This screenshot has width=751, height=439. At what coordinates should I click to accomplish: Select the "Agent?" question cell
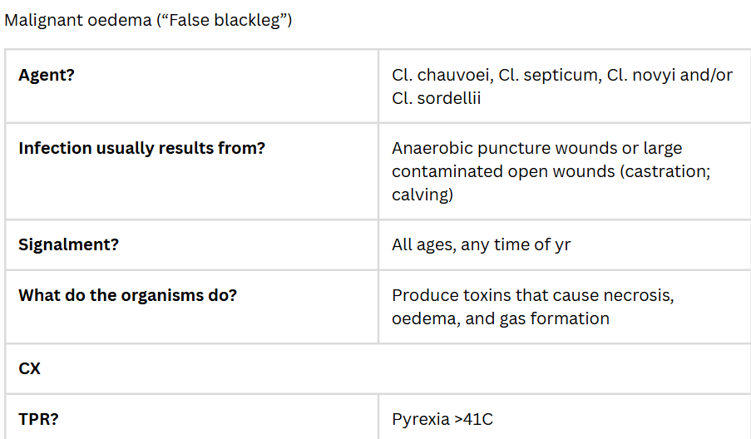click(47, 75)
